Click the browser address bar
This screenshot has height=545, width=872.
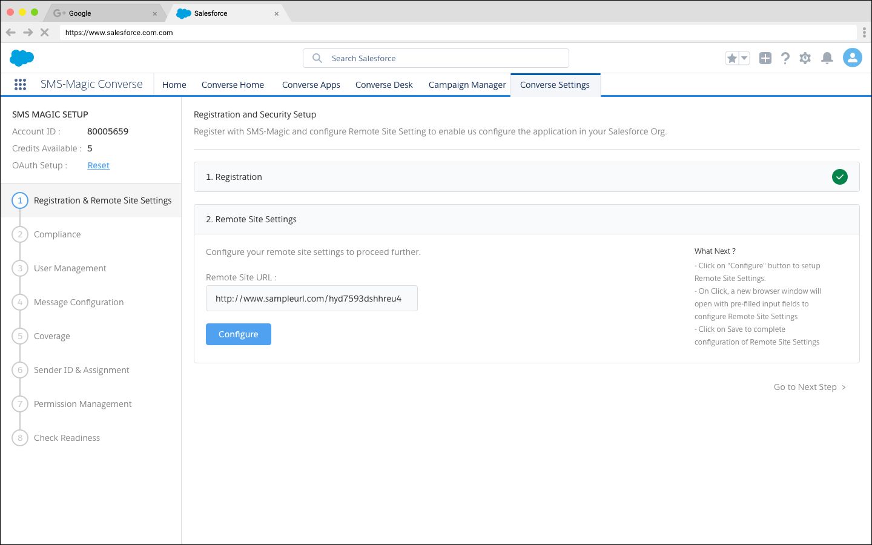tap(458, 33)
